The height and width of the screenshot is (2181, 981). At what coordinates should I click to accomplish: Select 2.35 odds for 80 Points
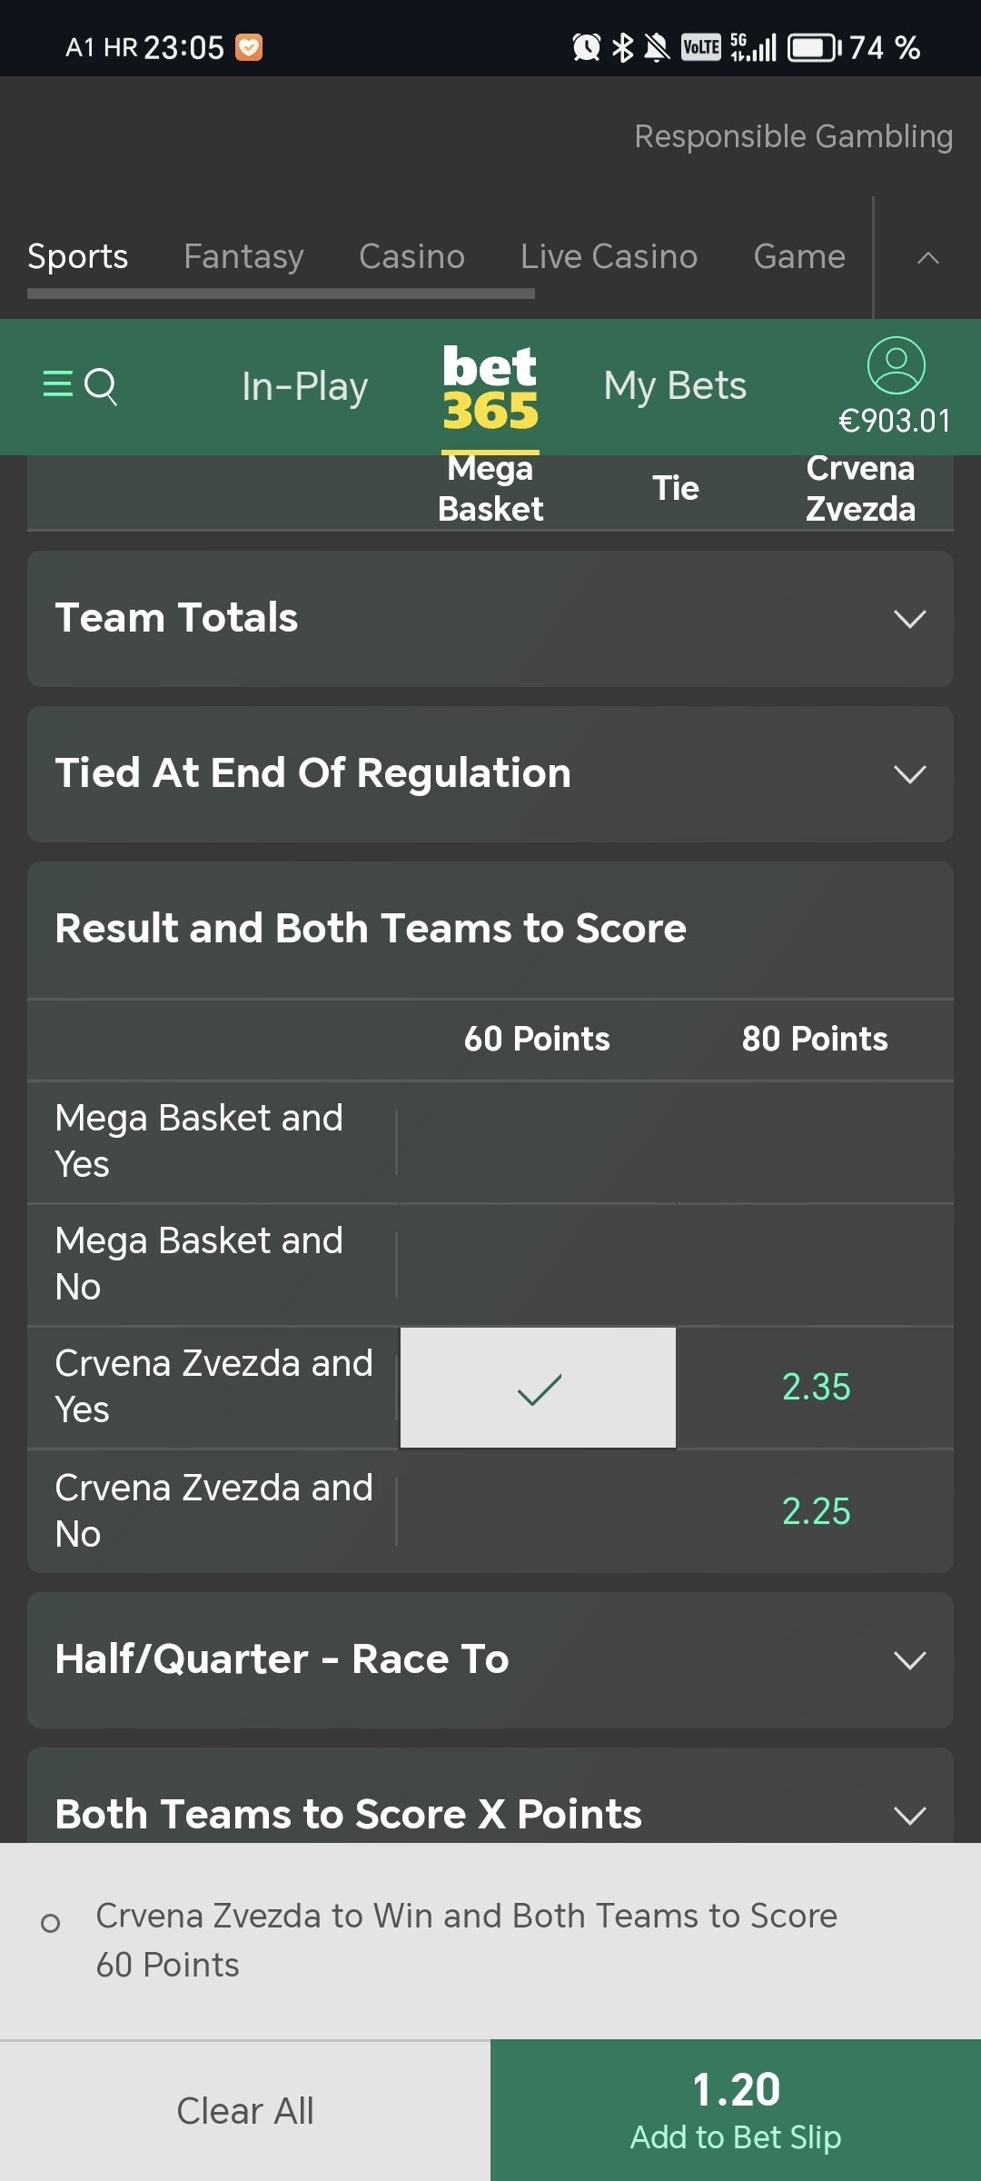(x=815, y=1388)
